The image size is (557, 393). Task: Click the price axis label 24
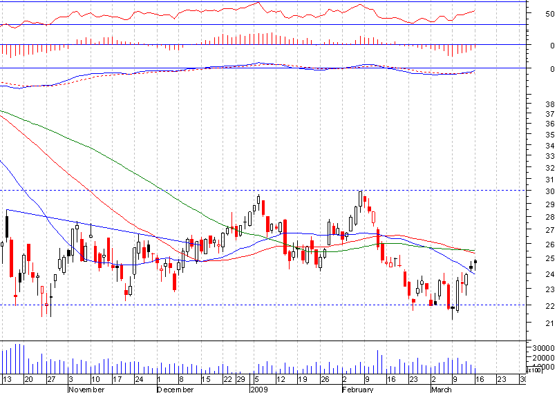(x=550, y=274)
